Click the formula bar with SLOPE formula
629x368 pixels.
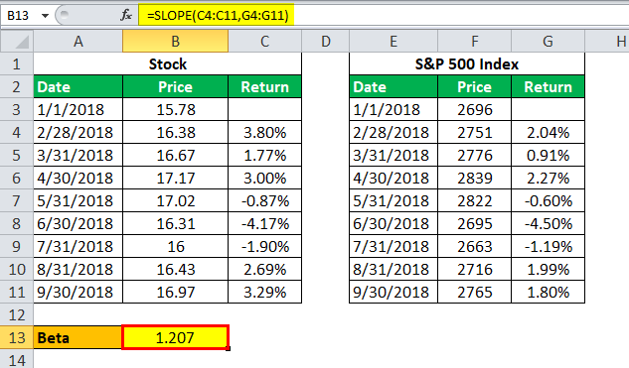click(x=384, y=15)
